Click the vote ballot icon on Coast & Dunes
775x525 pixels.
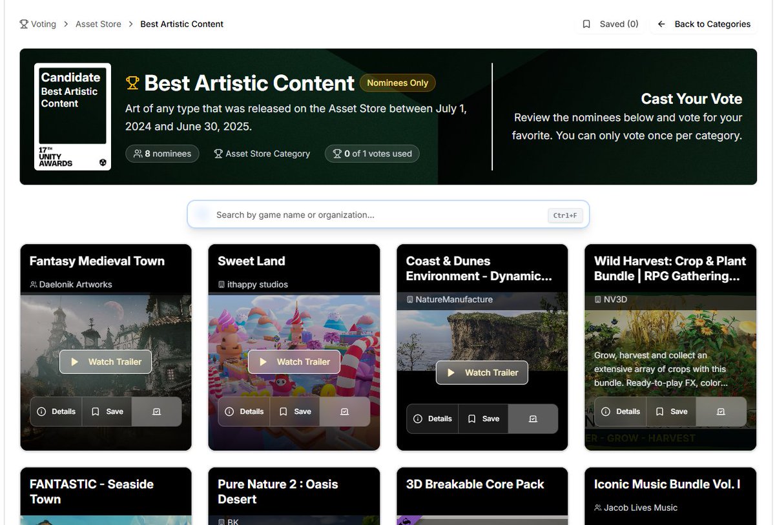click(533, 418)
